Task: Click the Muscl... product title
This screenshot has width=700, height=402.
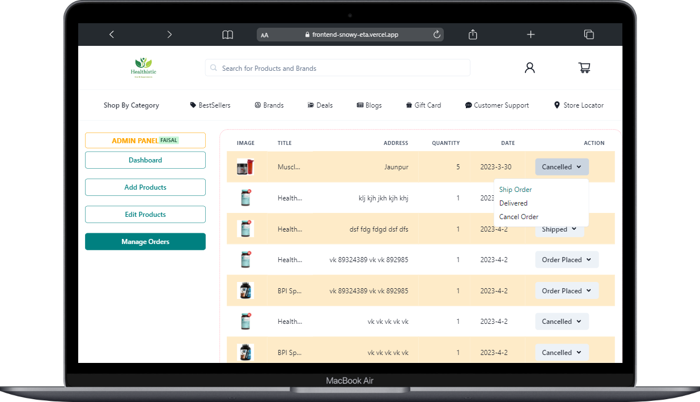Action: [x=289, y=167]
